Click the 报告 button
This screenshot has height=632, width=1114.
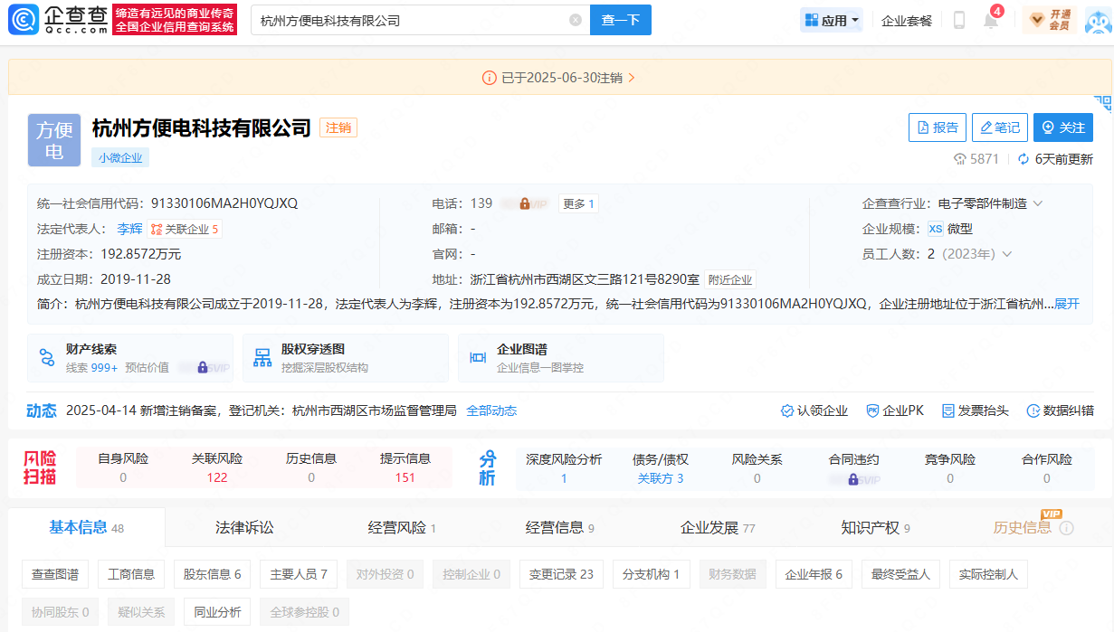tap(938, 127)
